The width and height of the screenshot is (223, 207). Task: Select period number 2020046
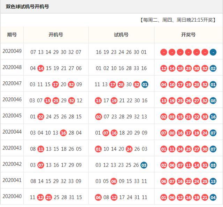(12, 99)
